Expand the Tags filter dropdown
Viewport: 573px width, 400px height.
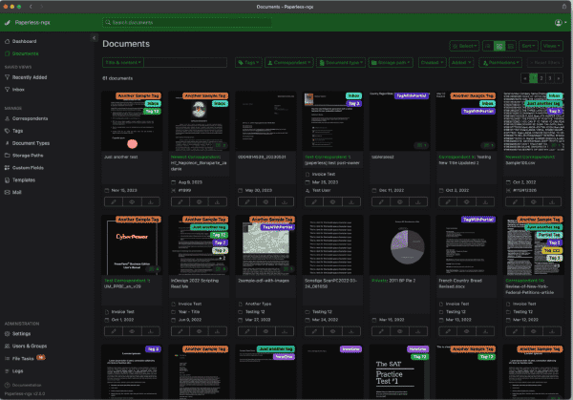248,62
